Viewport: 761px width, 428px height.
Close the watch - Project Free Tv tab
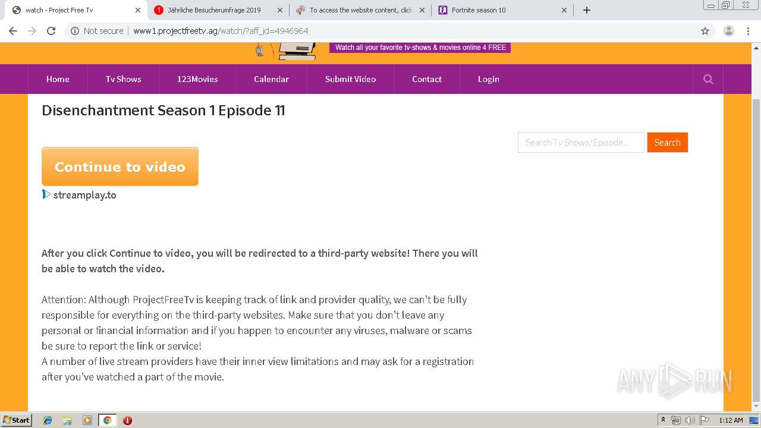[138, 10]
